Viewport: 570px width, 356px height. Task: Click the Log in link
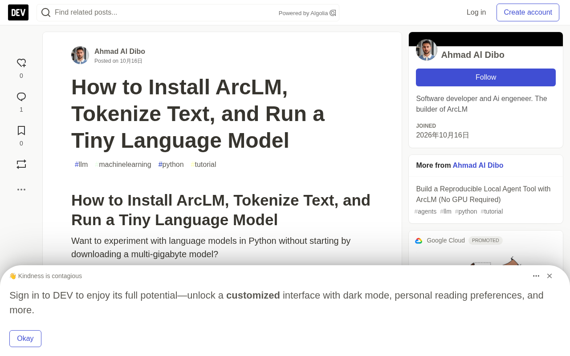[x=476, y=12]
